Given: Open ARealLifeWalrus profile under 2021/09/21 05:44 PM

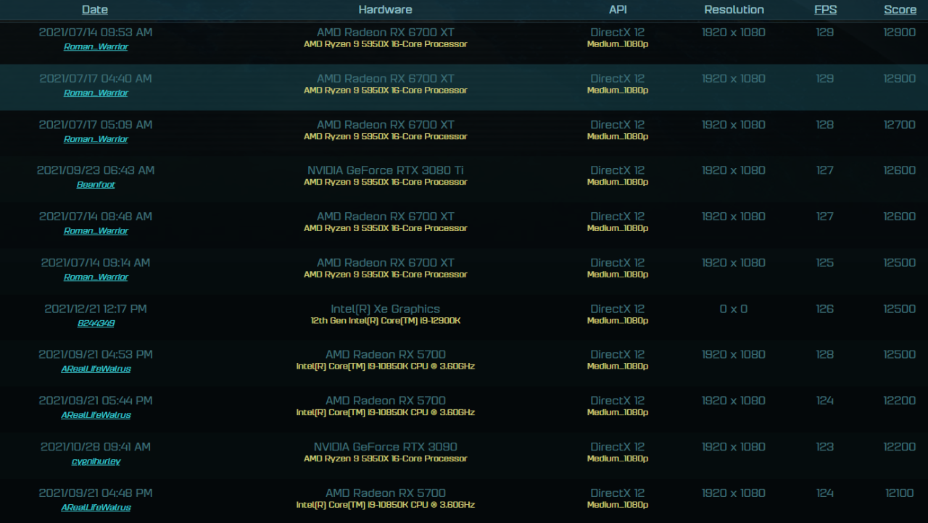Looking at the screenshot, I should point(96,415).
